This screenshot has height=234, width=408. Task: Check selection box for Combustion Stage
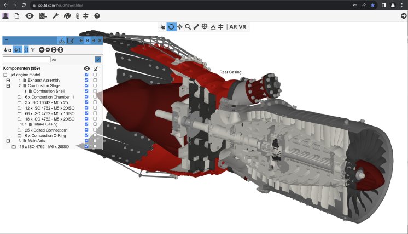click(x=95, y=85)
